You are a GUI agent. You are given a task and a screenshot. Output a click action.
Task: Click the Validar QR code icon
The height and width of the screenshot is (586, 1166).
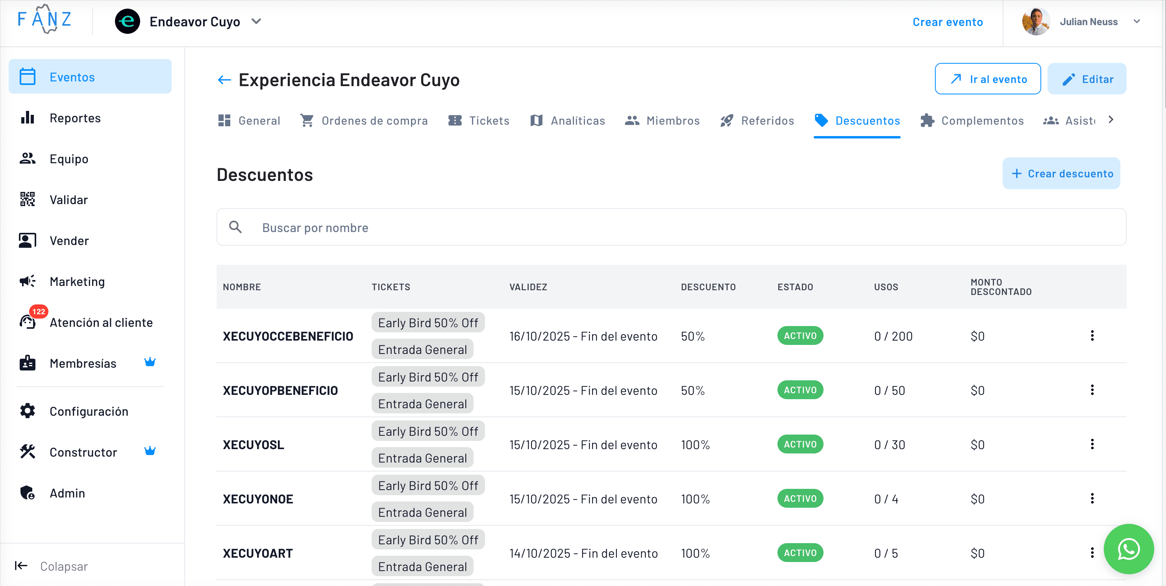click(x=27, y=199)
